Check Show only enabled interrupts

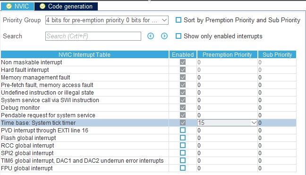tap(178, 36)
